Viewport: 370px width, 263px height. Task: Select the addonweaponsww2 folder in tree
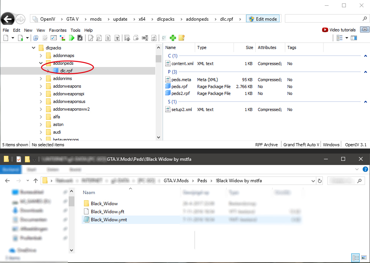(x=71, y=109)
